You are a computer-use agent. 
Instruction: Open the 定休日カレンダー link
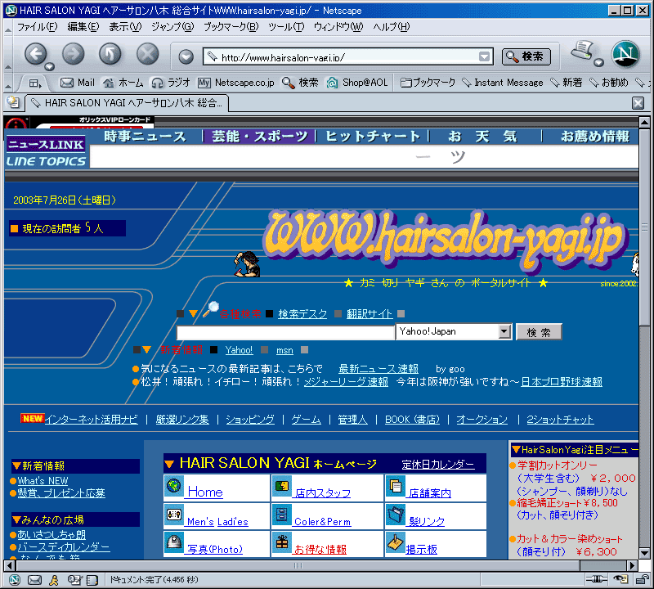[x=438, y=464]
